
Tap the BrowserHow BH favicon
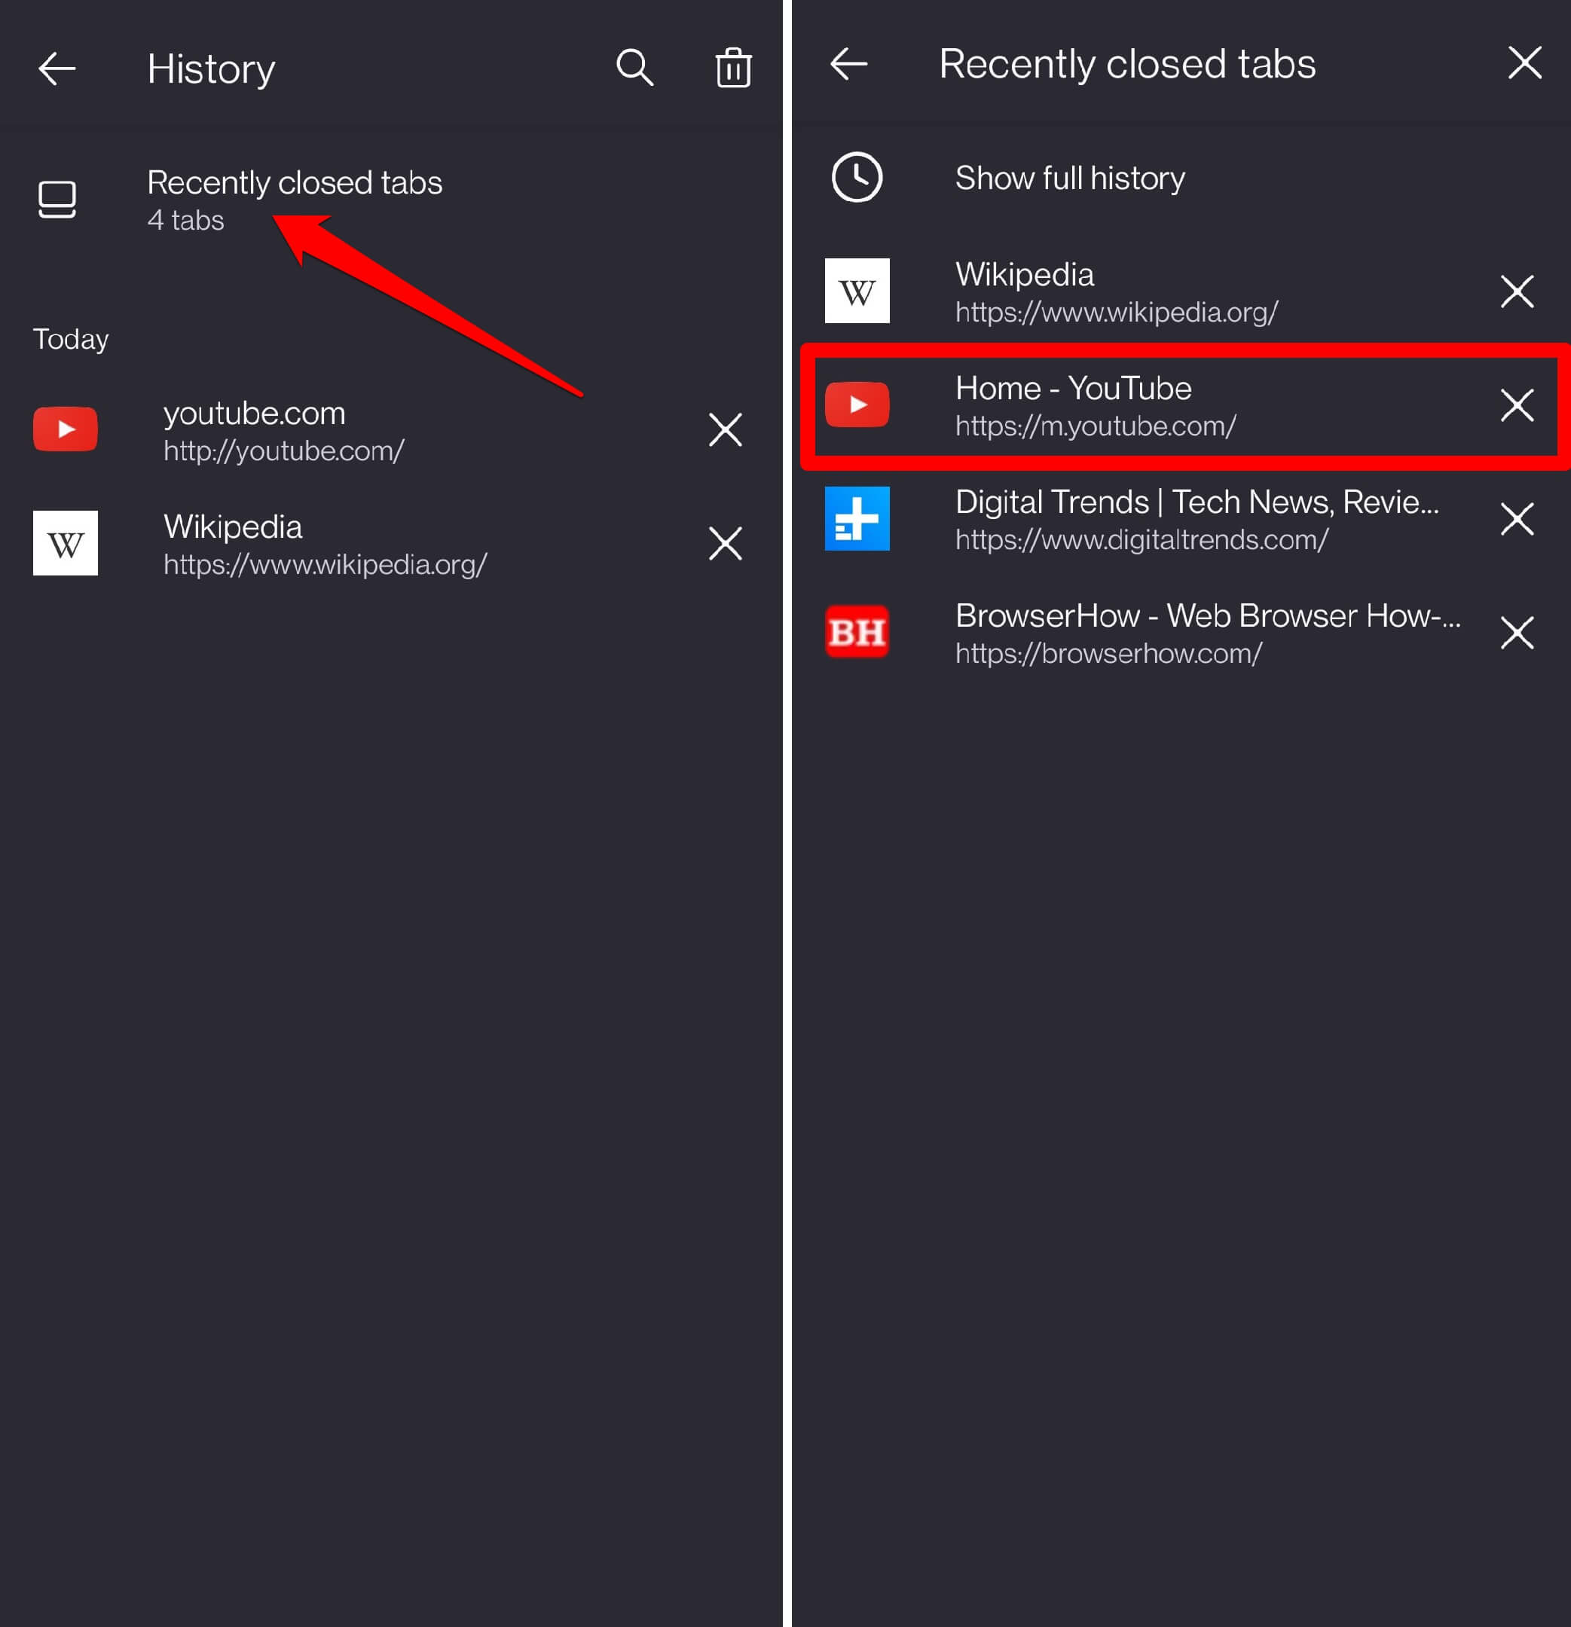857,632
